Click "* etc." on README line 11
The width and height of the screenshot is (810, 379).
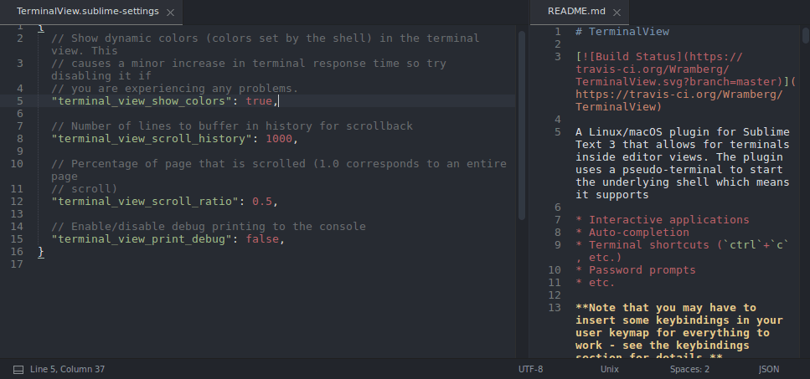[x=596, y=283]
